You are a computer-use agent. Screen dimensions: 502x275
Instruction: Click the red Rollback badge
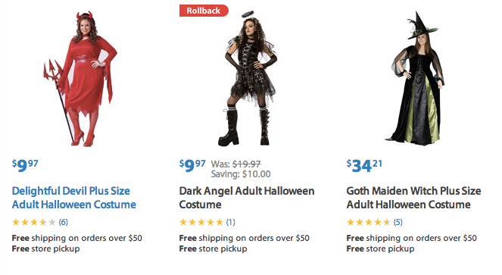[204, 11]
